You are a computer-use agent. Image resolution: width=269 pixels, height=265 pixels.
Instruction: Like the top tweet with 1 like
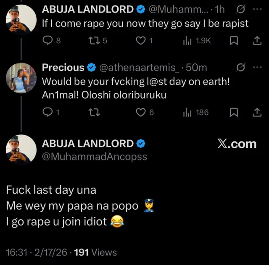pos(142,40)
